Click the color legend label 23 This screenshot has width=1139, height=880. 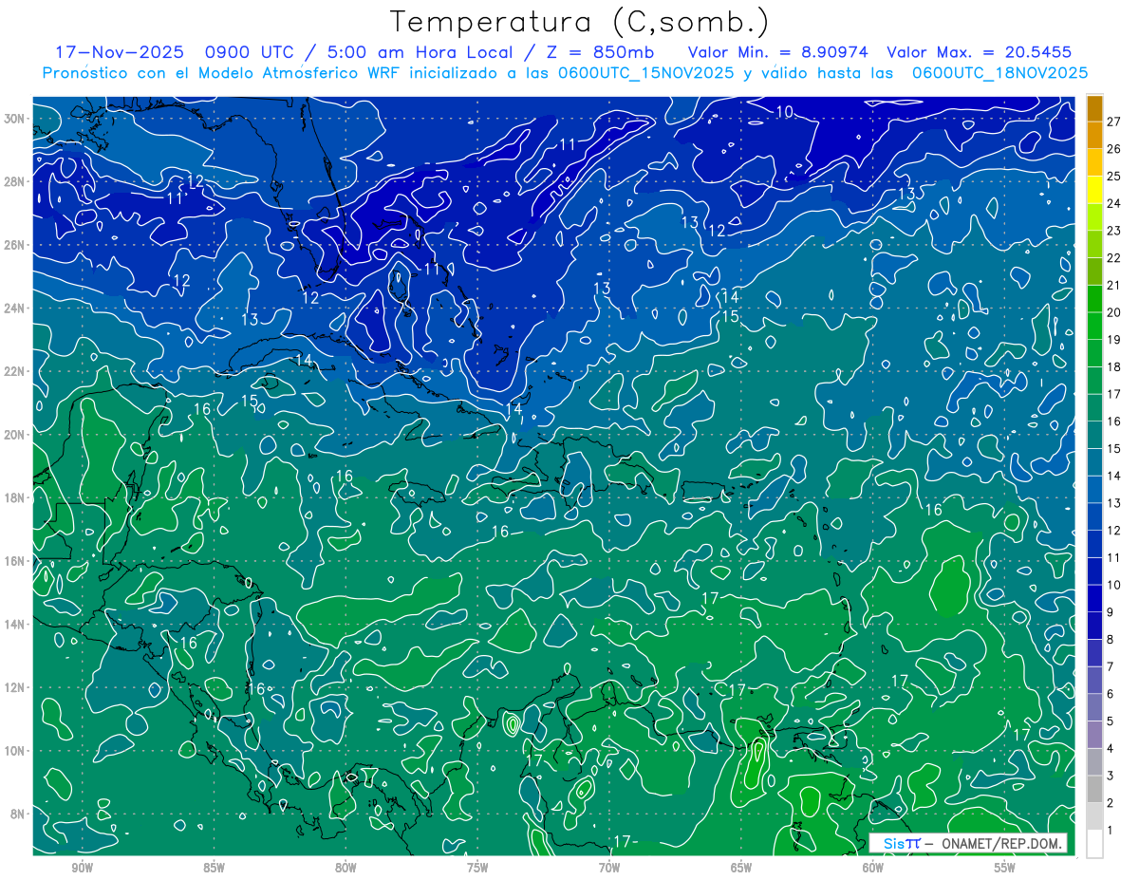coord(1113,231)
